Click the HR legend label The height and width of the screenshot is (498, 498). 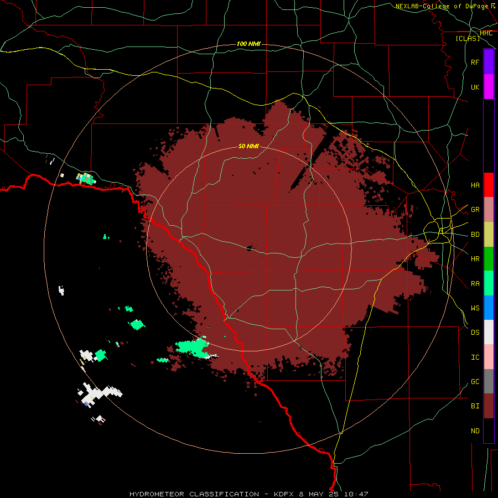coord(475,259)
